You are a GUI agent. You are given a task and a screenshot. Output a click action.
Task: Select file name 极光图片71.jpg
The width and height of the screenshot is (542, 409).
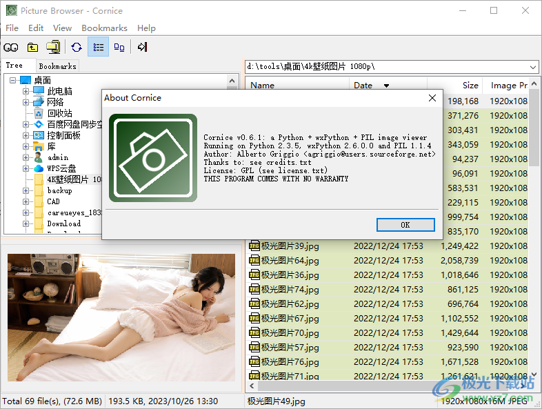pyautogui.click(x=290, y=376)
